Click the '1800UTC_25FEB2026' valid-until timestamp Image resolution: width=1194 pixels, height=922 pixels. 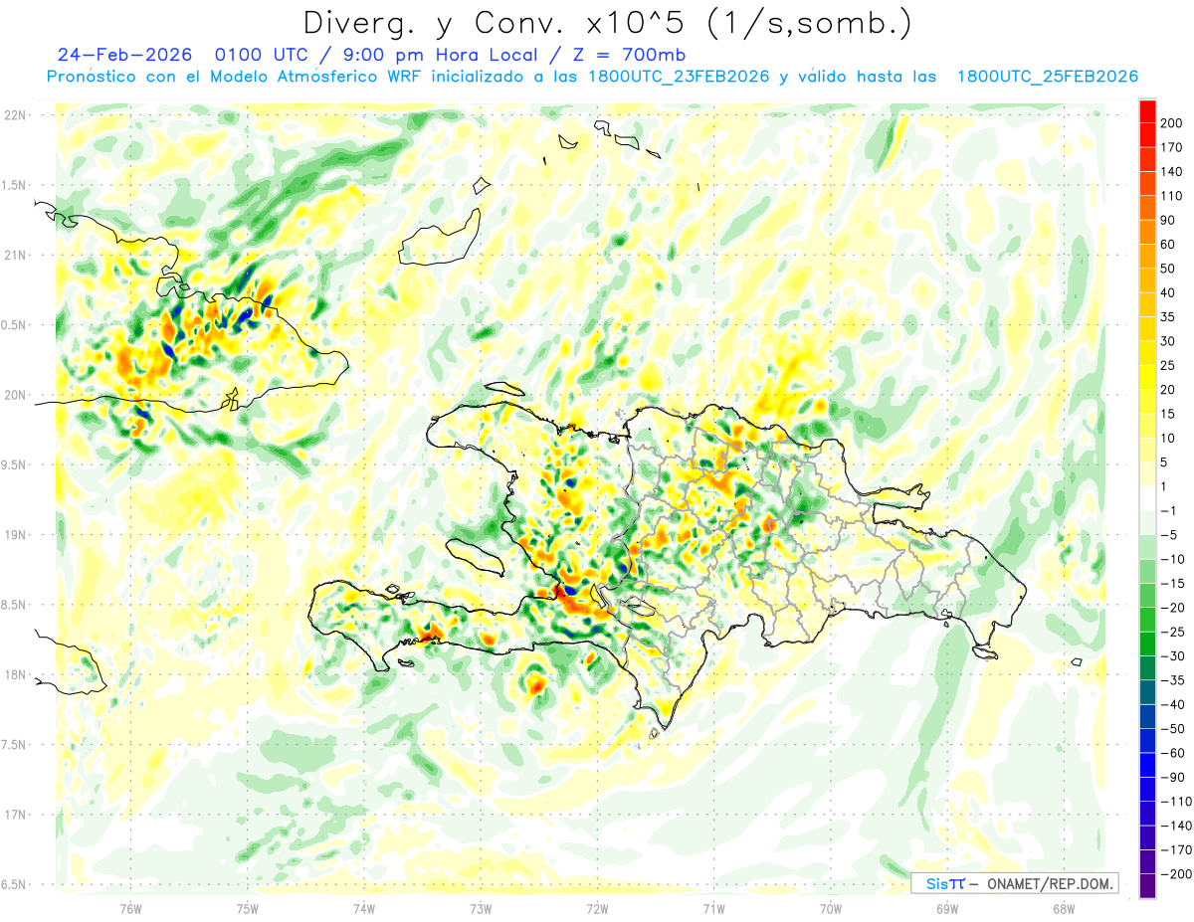coord(1048,77)
